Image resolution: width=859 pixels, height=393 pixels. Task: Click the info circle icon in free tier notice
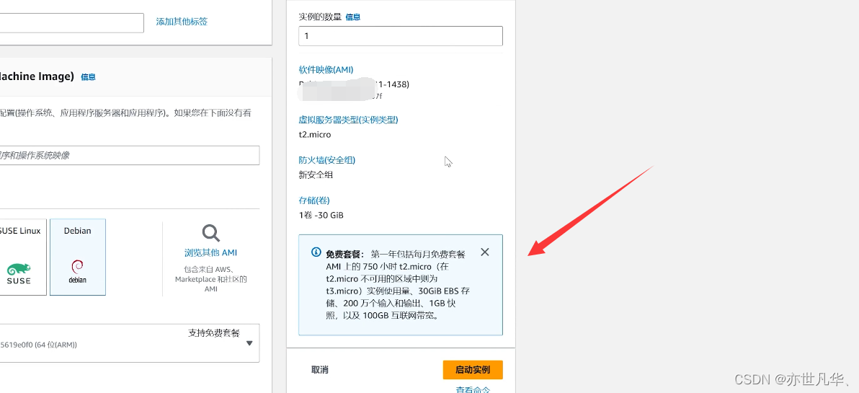point(316,252)
